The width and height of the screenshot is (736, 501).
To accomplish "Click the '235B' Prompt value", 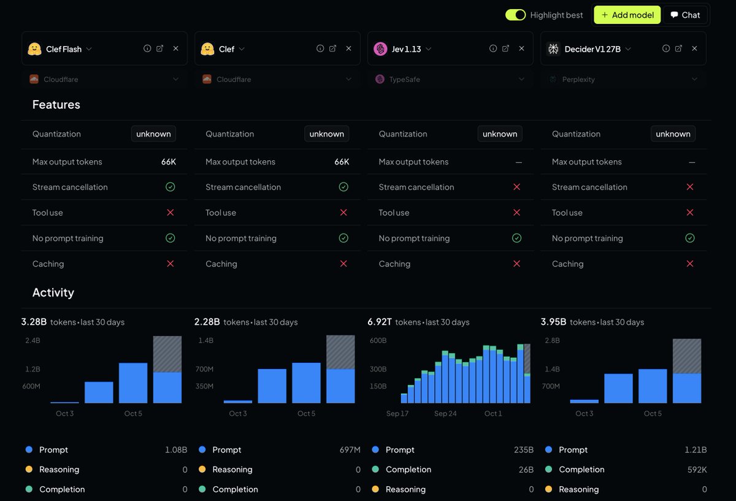I will point(524,450).
